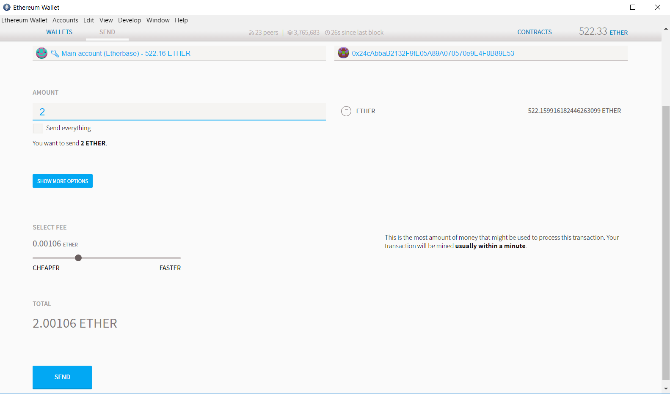Go to the Contracts tab
This screenshot has width=670, height=394.
click(535, 32)
